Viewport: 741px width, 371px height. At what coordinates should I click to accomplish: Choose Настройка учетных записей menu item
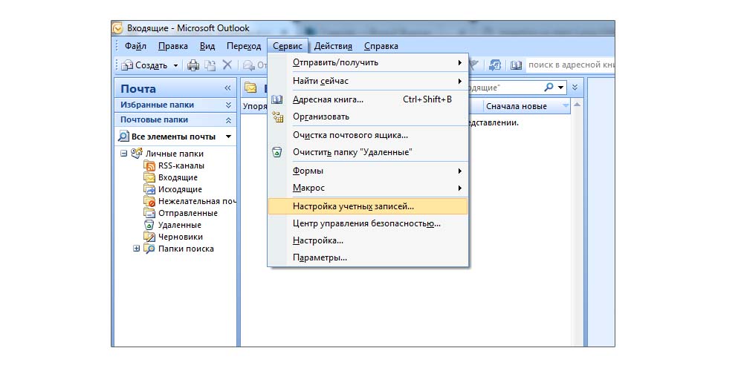coord(353,206)
